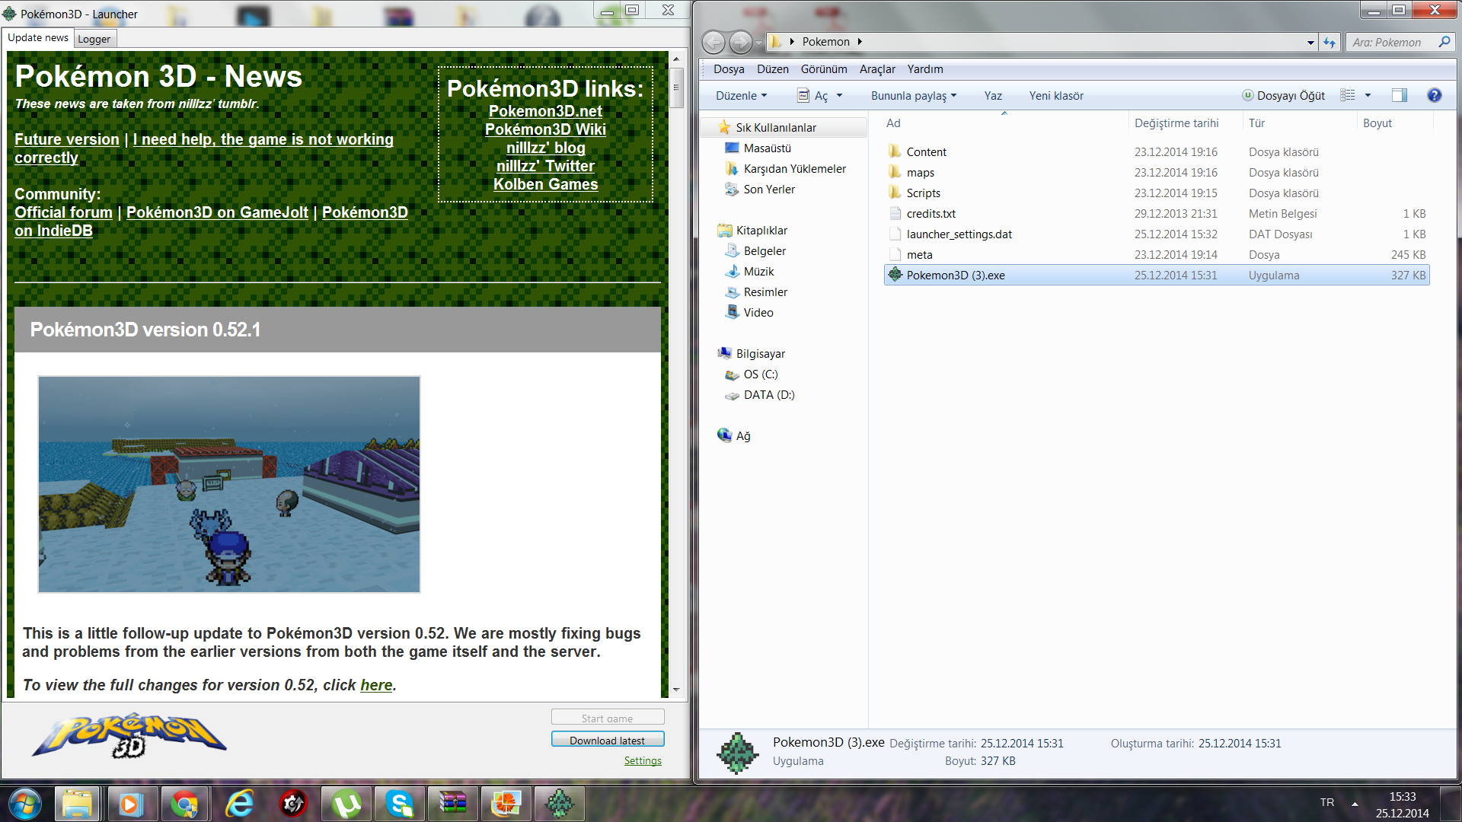1462x822 pixels.
Task: Launch uTorrent from the taskbar
Action: (346, 803)
